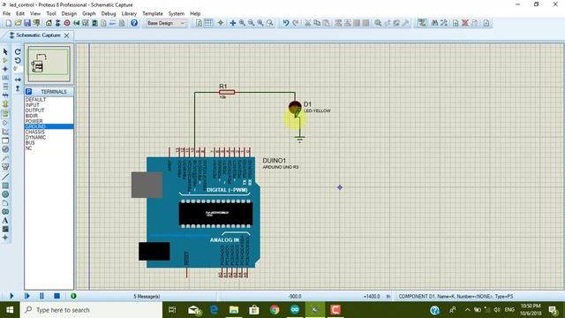Screen dimensions: 565x318
Task: Click the Zoom Out magnifier icon
Action: click(x=251, y=23)
